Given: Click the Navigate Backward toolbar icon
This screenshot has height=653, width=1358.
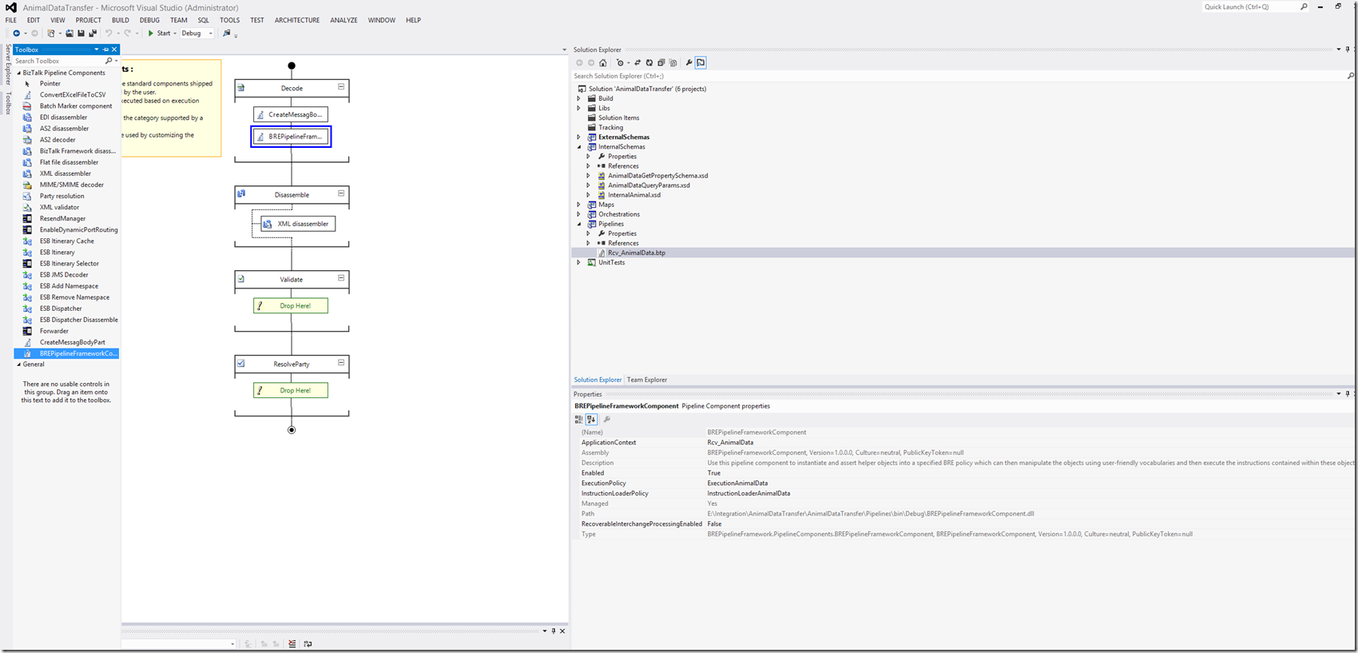Looking at the screenshot, I should pyautogui.click(x=16, y=34).
